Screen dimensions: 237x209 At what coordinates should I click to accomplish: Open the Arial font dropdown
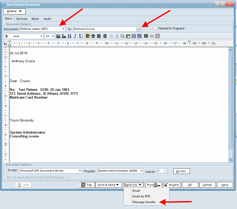point(41,36)
